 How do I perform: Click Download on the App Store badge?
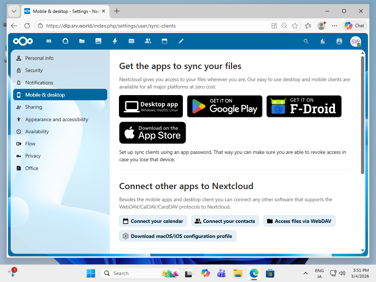click(x=152, y=133)
